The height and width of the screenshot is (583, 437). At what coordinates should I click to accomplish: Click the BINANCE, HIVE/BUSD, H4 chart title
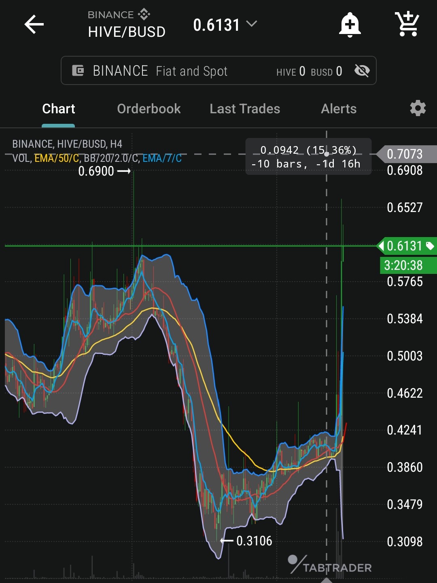[67, 144]
